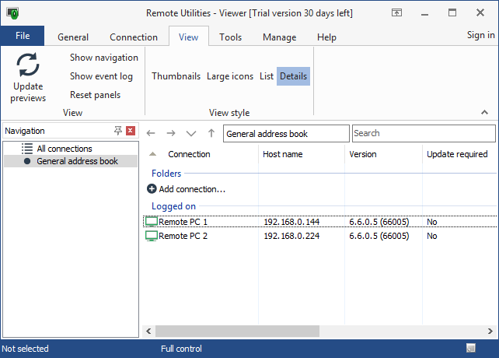
Task: Click Reset panels
Action: pyautogui.click(x=95, y=95)
